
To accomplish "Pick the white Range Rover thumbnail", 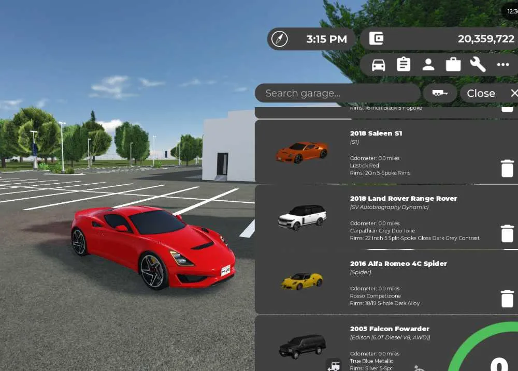I will tap(303, 217).
